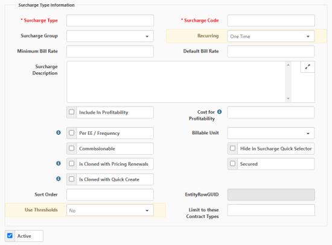This screenshot has width=332, height=245.
Task: Click the info icon beside Is Cloned with Quick Create
Action: (x=59, y=179)
